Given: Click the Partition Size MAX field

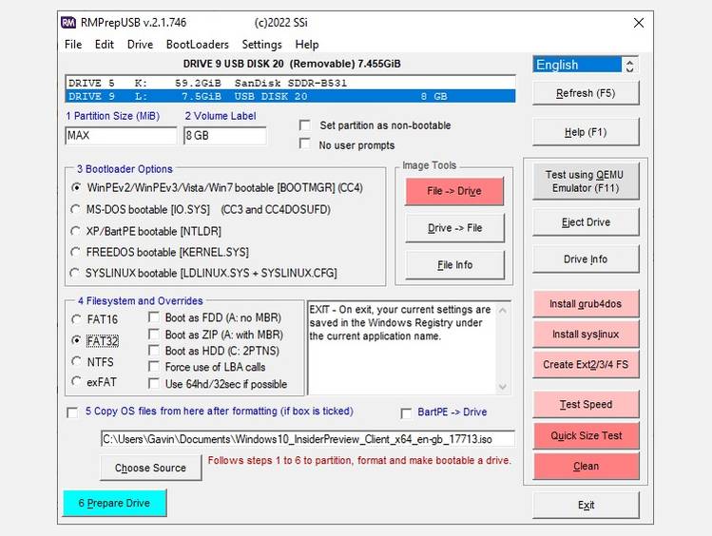Looking at the screenshot, I should point(121,136).
